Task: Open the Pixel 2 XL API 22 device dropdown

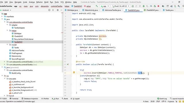Action: [x=120, y=6]
